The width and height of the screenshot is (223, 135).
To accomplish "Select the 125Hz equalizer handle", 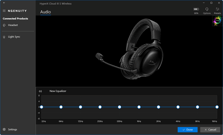I will point(80,107).
